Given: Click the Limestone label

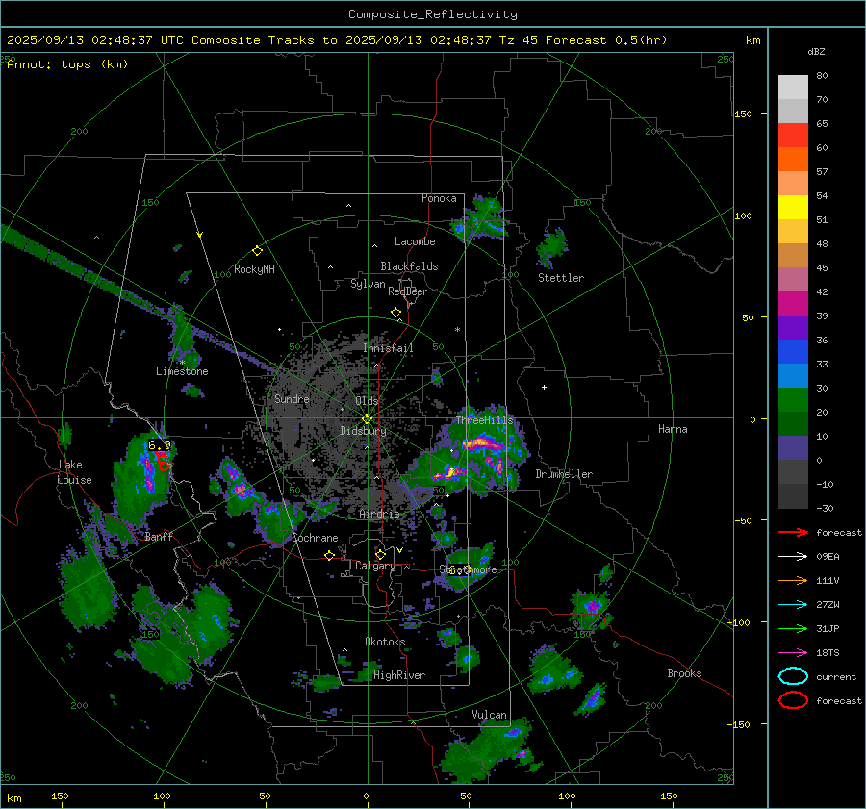Looking at the screenshot, I should tap(182, 371).
